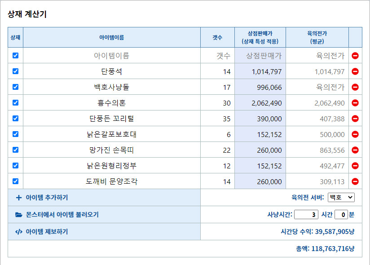Open the 육의전 서버 dropdown showing 백호
This screenshot has width=370, height=265.
pyautogui.click(x=341, y=197)
